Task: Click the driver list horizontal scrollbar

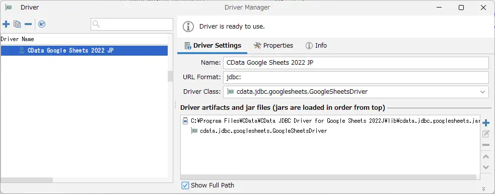Action: 27,180
